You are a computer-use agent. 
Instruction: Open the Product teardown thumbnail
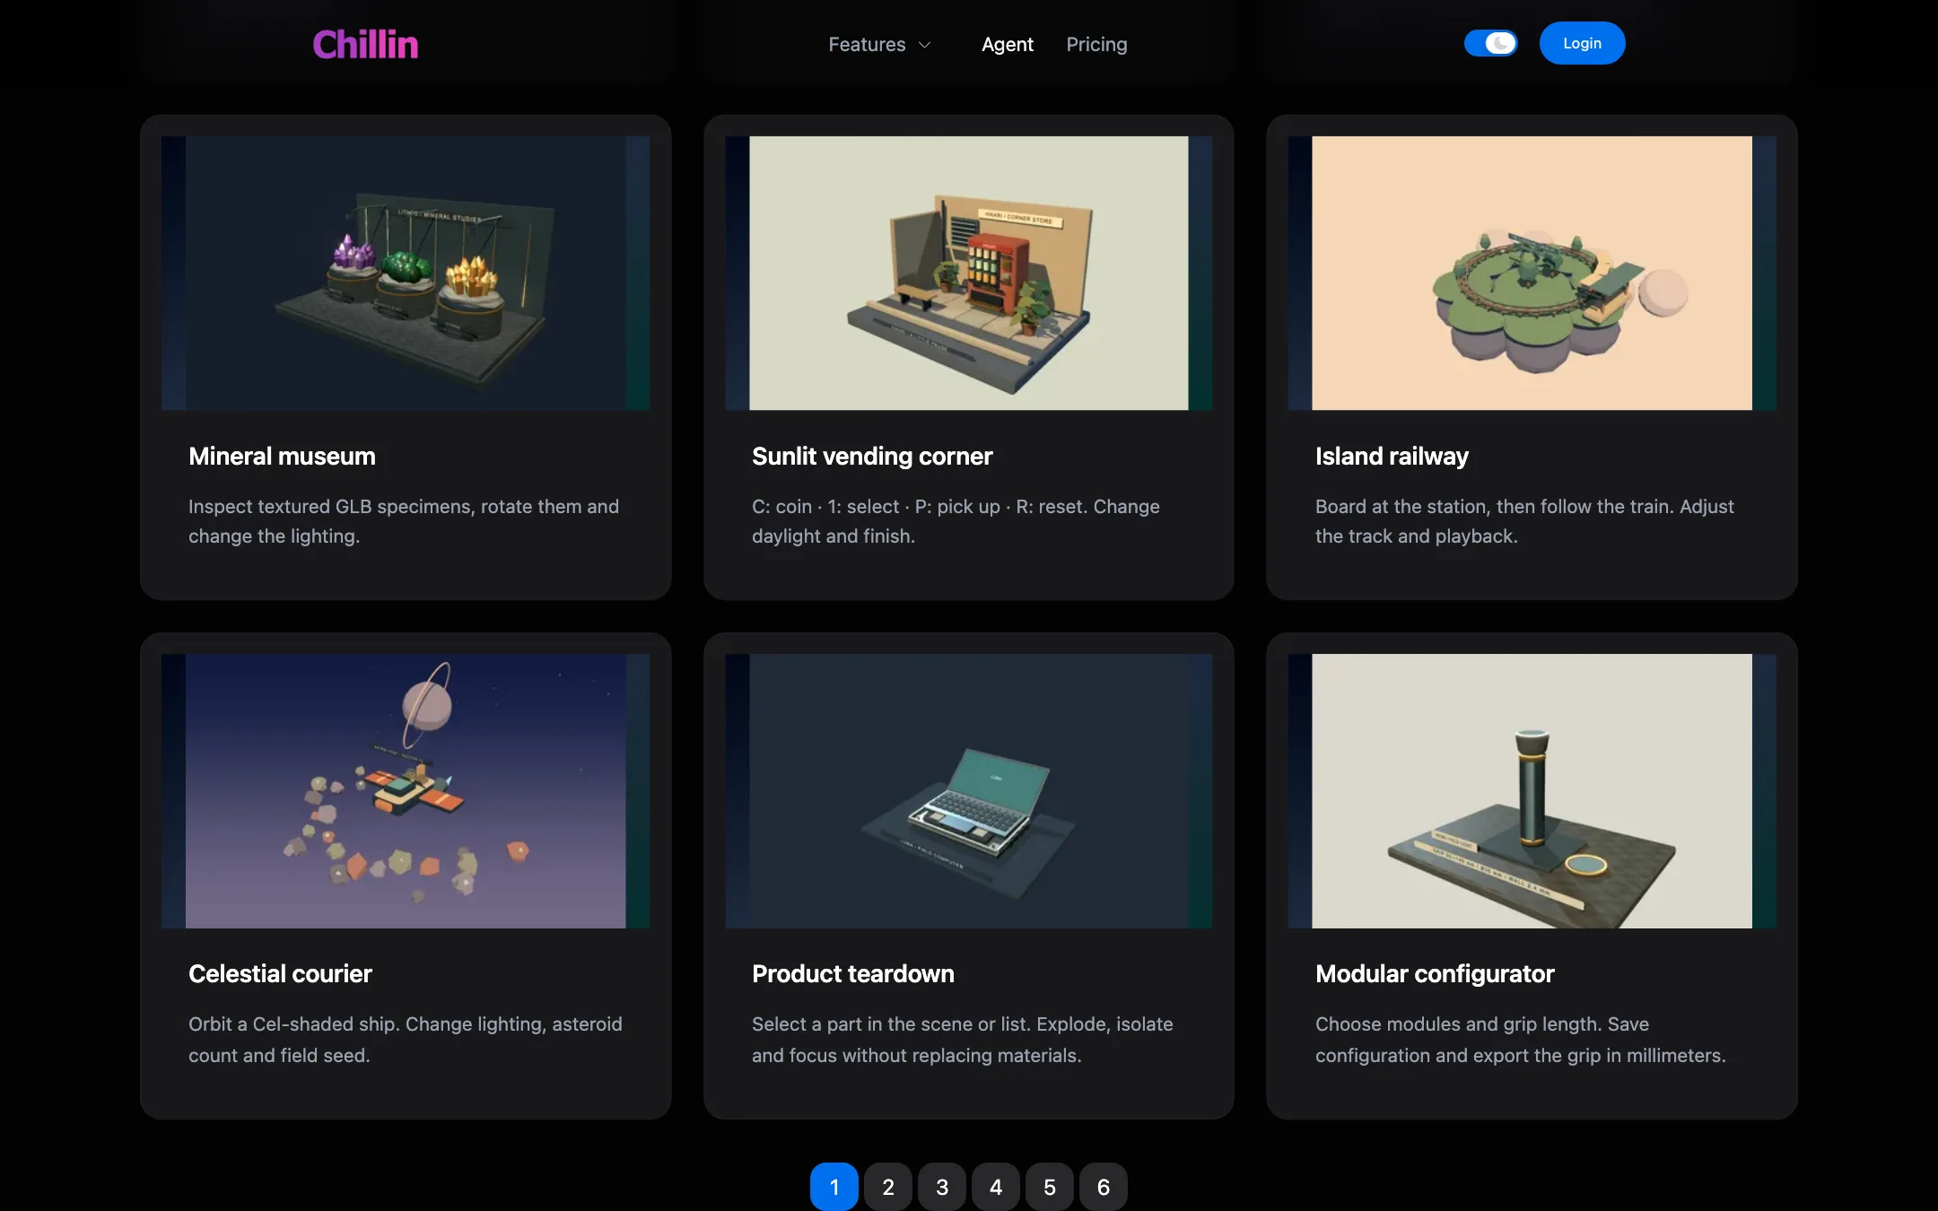(x=968, y=790)
